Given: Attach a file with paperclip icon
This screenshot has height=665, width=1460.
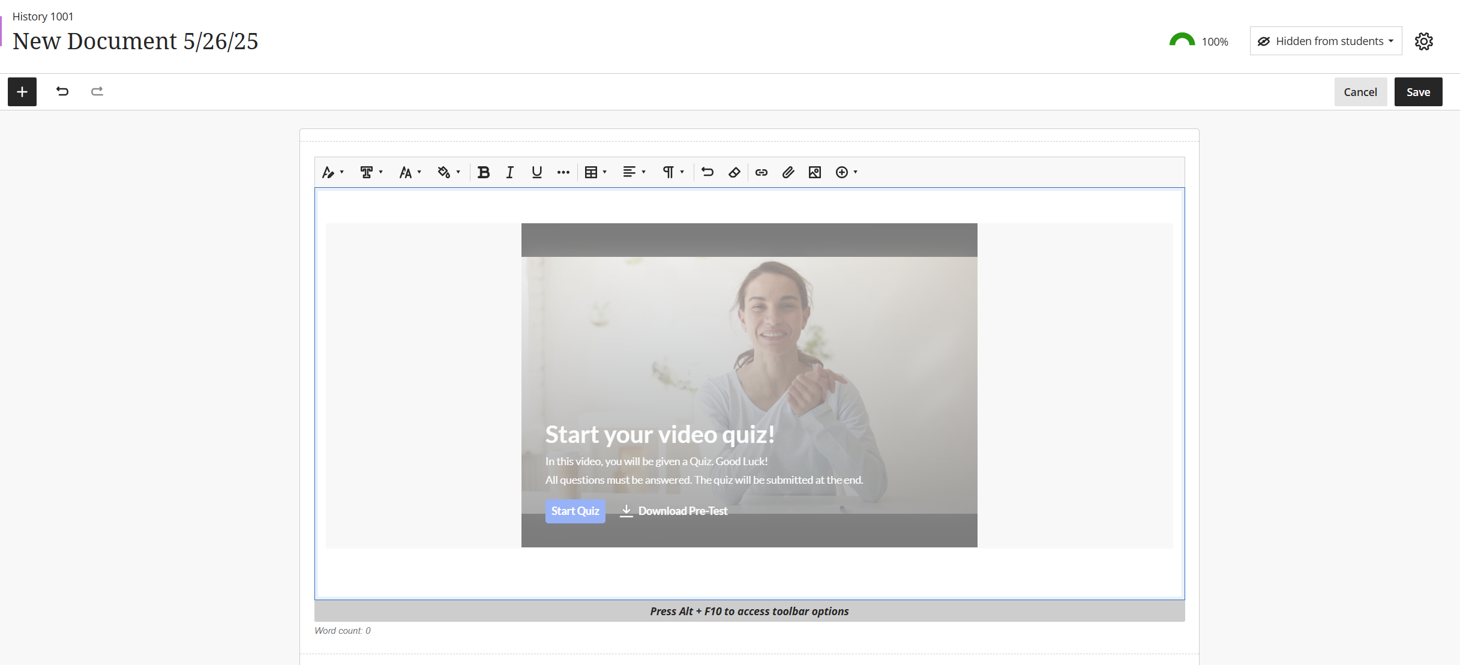Looking at the screenshot, I should point(788,173).
